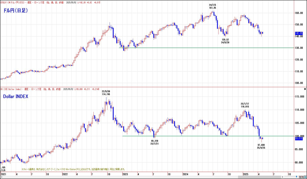
Task: Click the 99.220 23/7/21 low label
Action: tap(155, 142)
